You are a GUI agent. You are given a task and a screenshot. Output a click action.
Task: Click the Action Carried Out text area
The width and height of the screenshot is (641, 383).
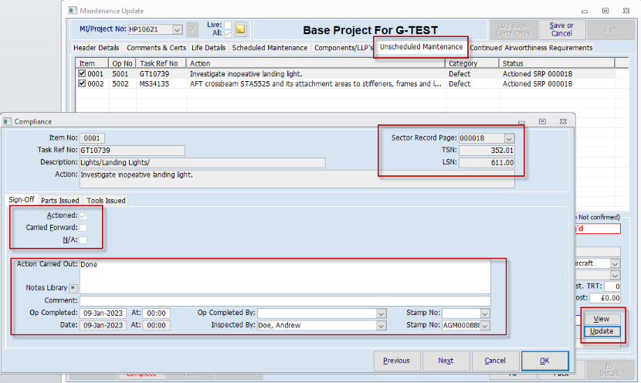284,272
